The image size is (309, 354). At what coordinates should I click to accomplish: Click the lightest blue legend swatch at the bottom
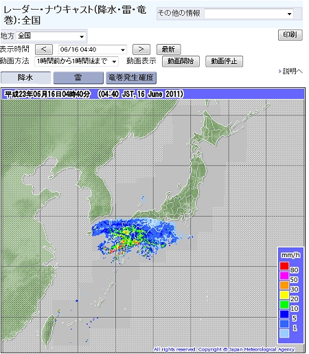[x=284, y=333]
